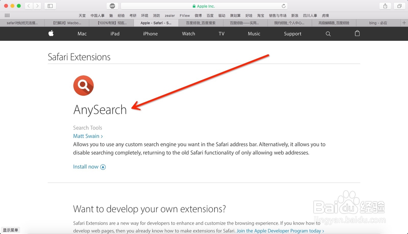Click the red AnySearch extension icon

(83, 85)
